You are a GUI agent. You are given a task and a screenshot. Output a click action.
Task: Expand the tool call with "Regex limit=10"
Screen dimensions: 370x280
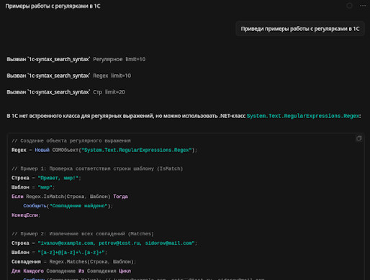(x=69, y=76)
